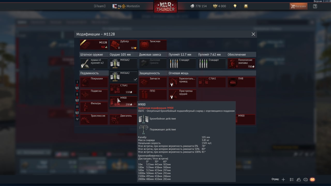Click the 522мм penetration value in table
This screenshot has width=331, height=186.
point(150,165)
